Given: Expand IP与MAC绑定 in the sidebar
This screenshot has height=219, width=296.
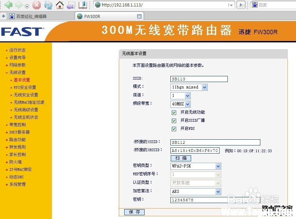Looking at the screenshot, I should [20, 170].
